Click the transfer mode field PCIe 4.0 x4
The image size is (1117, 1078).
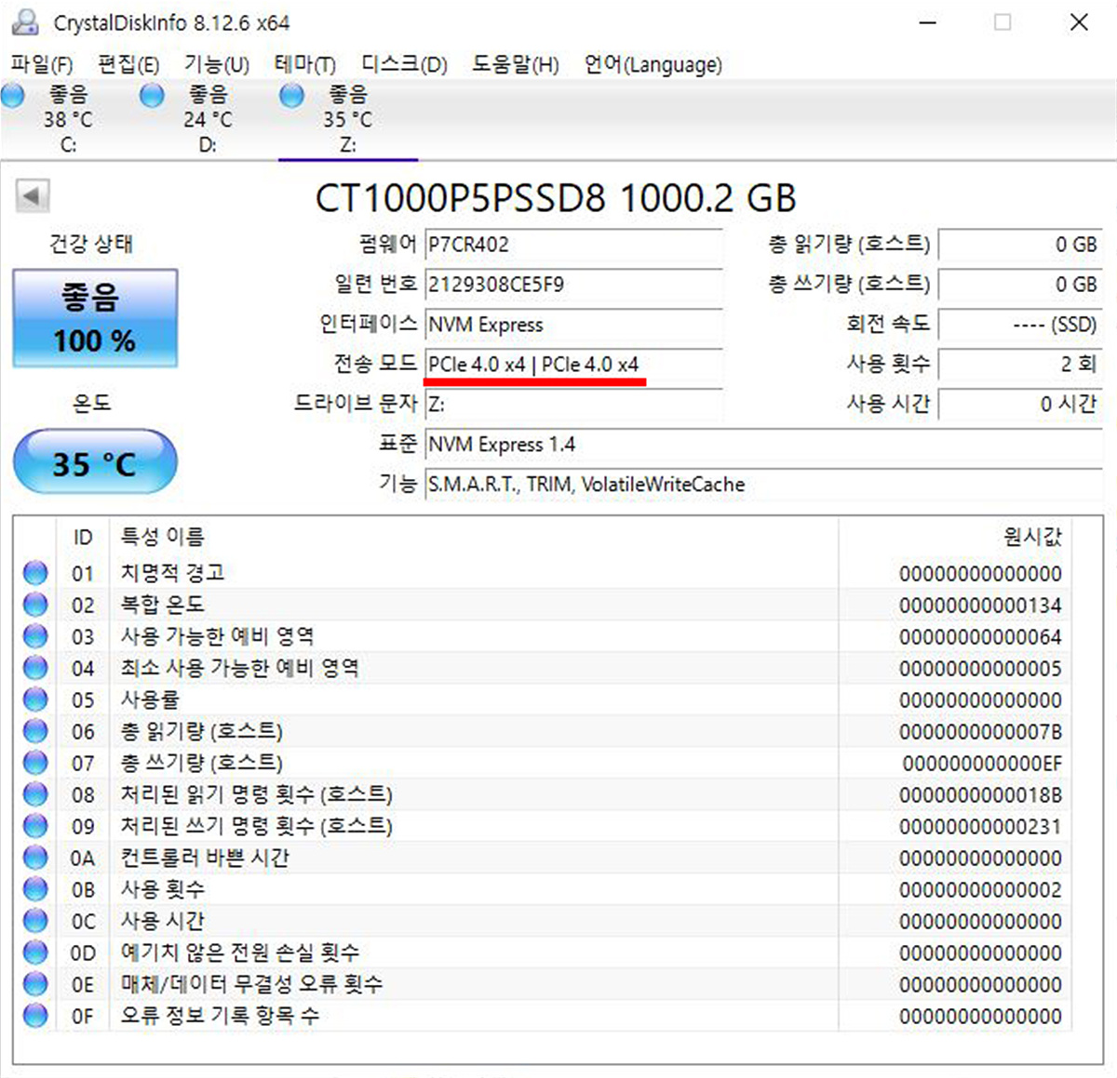coord(573,365)
